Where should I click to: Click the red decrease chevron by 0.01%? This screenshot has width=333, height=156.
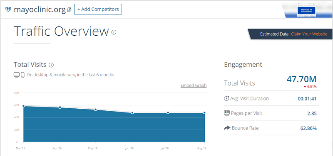coord(305,87)
